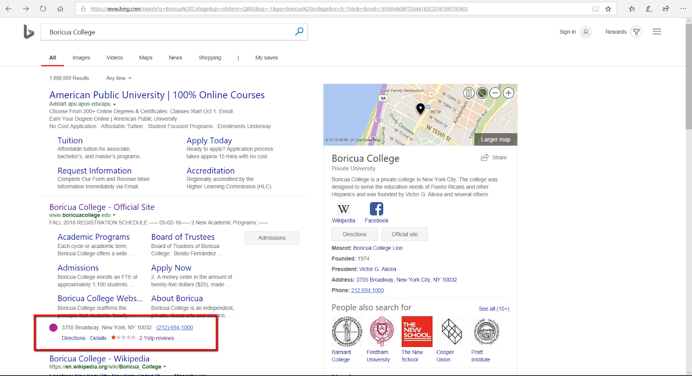Switch to the Videos tab
This screenshot has width=692, height=376.
(115, 58)
